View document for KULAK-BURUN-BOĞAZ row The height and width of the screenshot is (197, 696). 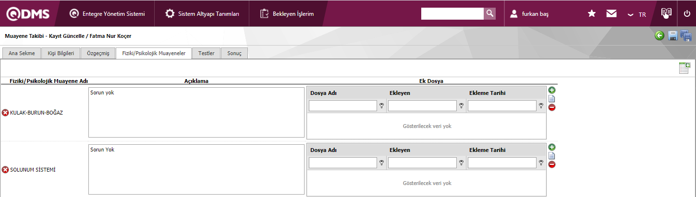point(552,99)
